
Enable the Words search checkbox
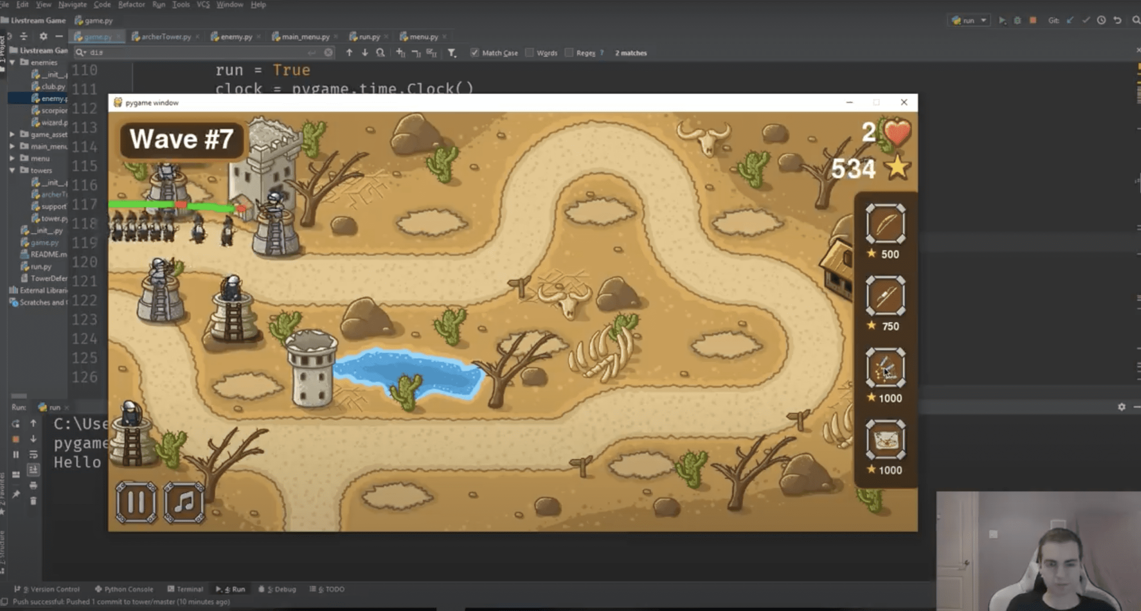(529, 53)
